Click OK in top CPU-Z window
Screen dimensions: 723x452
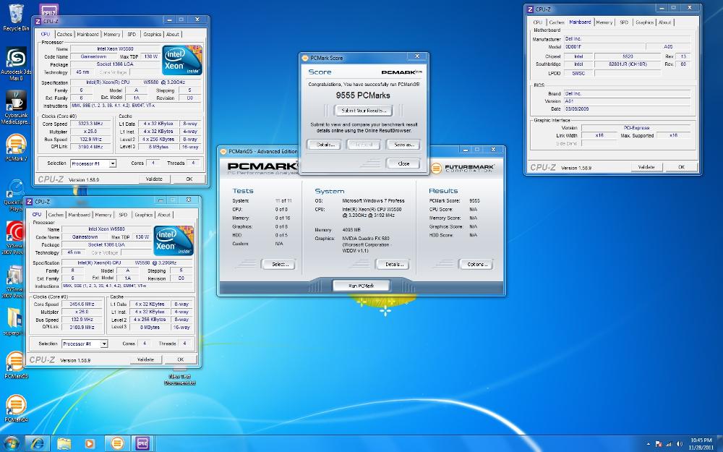[189, 179]
